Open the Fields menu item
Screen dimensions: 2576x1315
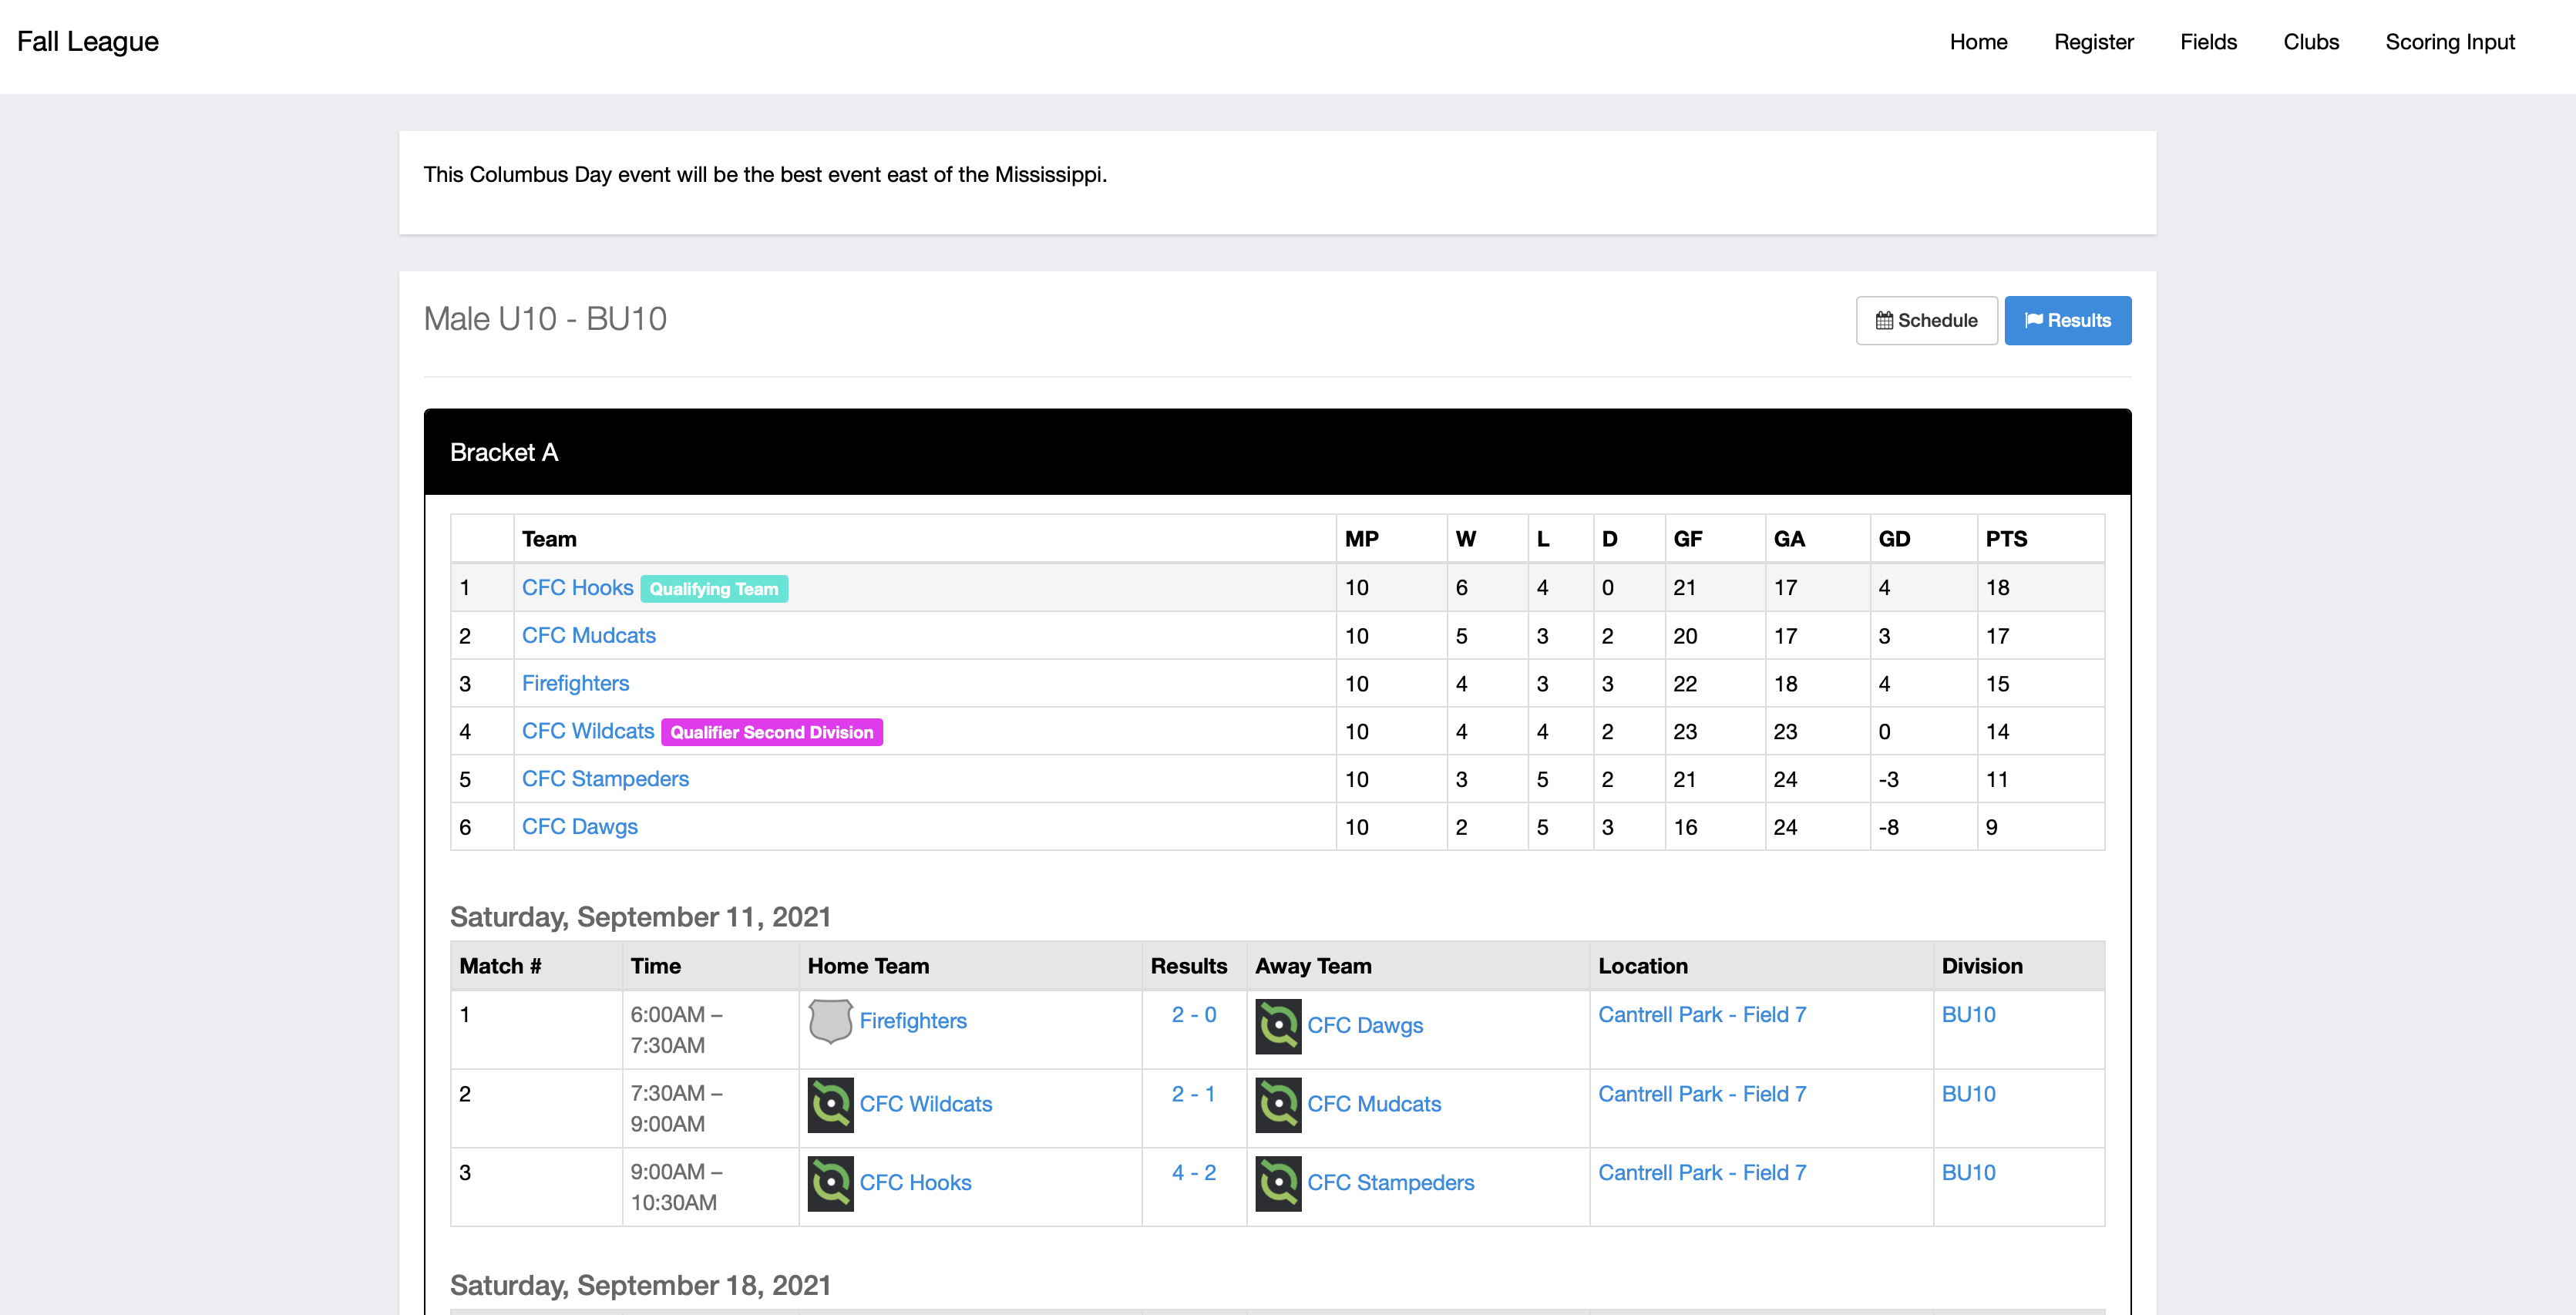pyautogui.click(x=2208, y=42)
